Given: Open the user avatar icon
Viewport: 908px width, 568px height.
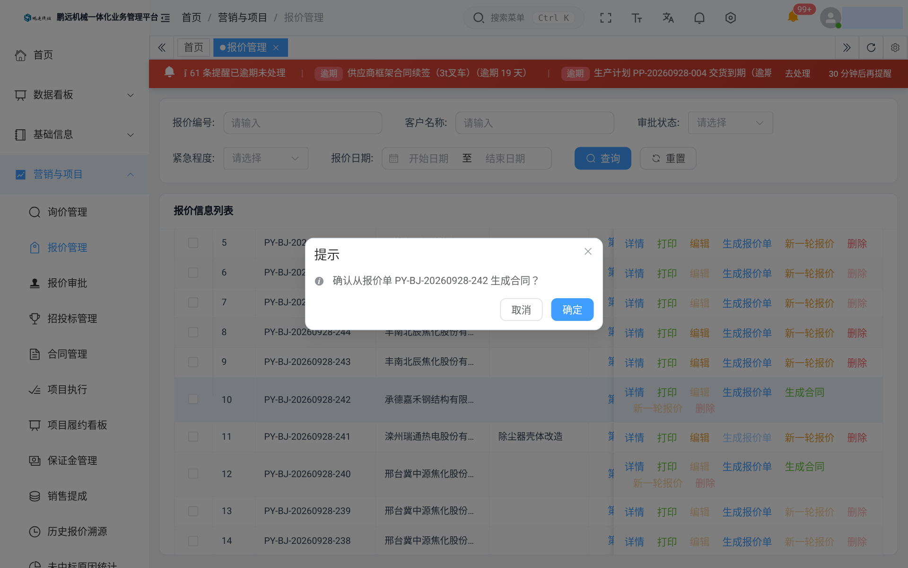Looking at the screenshot, I should 830,18.
